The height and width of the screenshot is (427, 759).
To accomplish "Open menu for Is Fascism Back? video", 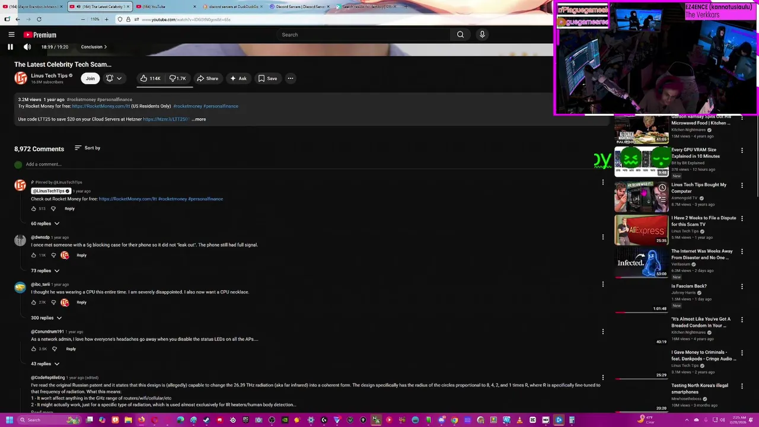I will pos(742,286).
